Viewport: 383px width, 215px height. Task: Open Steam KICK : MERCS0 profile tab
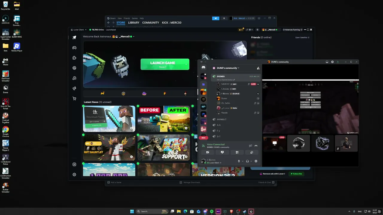pos(172,23)
